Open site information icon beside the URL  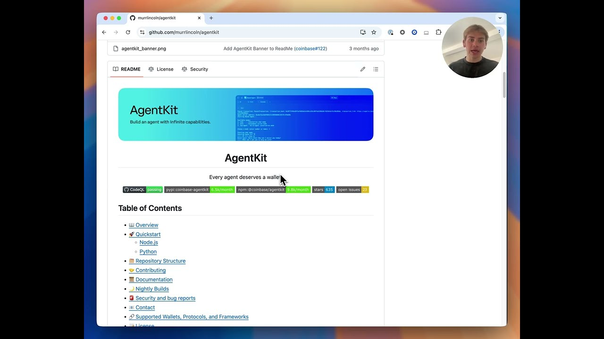pyautogui.click(x=142, y=32)
